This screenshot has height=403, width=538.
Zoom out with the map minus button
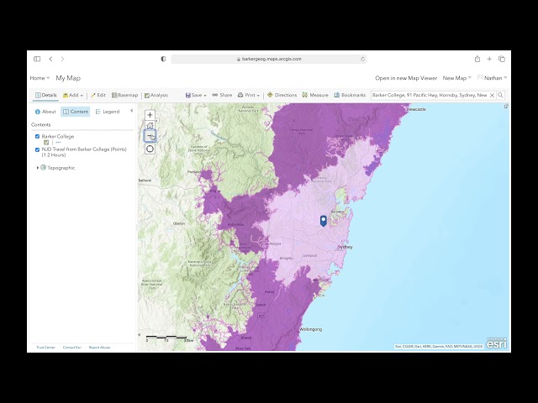[x=150, y=136]
